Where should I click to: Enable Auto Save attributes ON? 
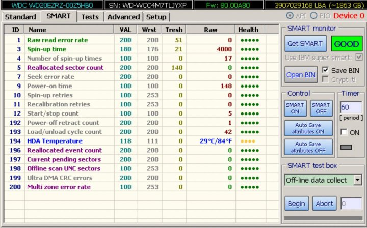coord(308,128)
